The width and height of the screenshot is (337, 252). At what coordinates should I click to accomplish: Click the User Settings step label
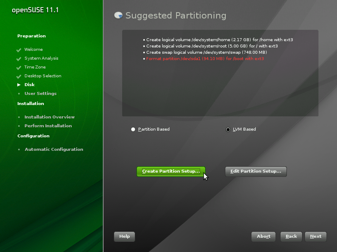[40, 93]
